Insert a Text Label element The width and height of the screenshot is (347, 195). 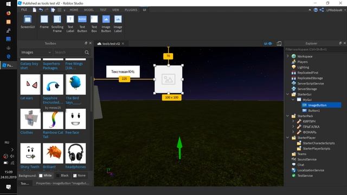pos(70,24)
